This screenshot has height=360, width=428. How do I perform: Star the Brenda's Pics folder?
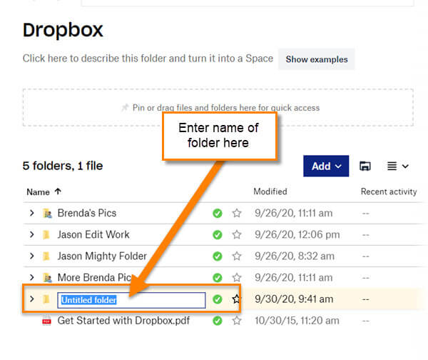[237, 213]
